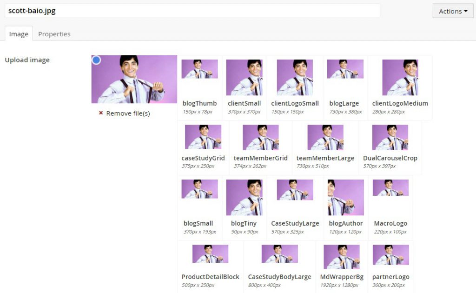Select the Image tab

19,34
